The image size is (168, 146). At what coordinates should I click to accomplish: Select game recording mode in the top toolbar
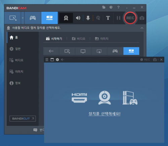(33, 18)
